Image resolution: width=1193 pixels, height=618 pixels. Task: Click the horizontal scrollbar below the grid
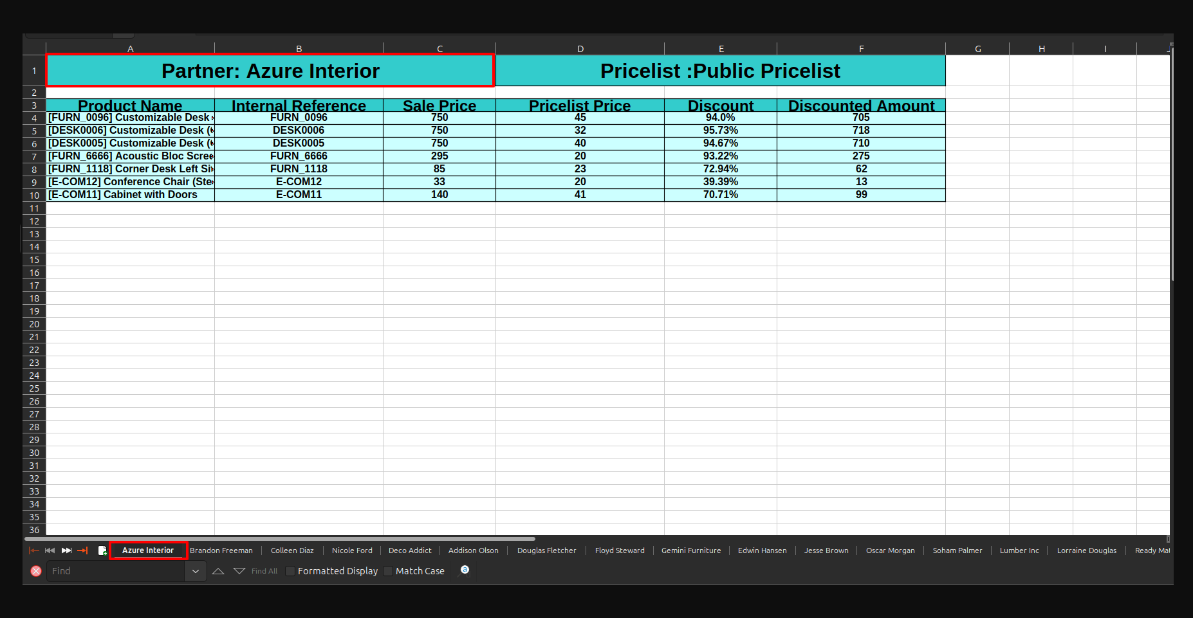click(x=280, y=539)
